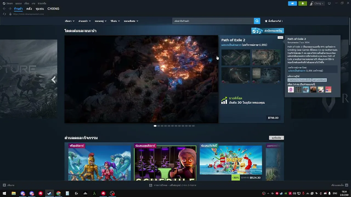Open the three-dot options on Path of Exile 2
The width and height of the screenshot is (351, 197).
point(280,37)
